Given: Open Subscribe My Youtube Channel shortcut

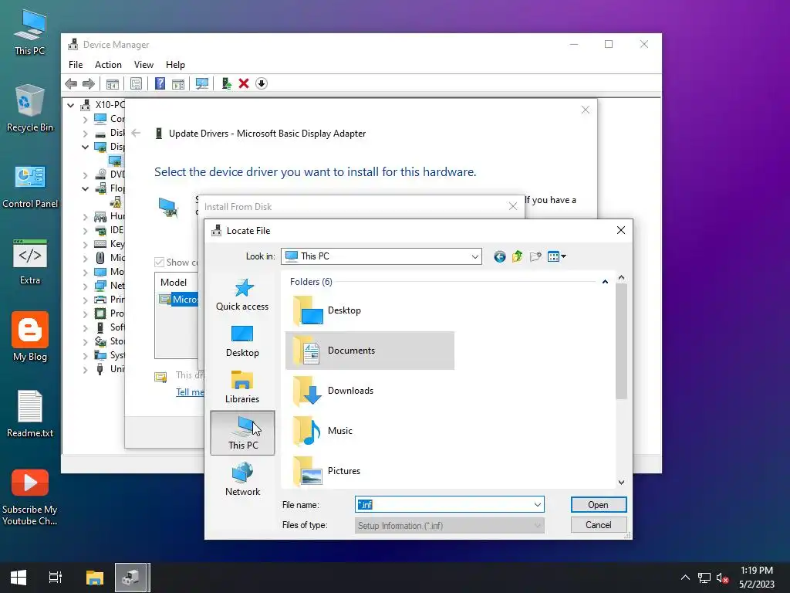Looking at the screenshot, I should (x=30, y=498).
